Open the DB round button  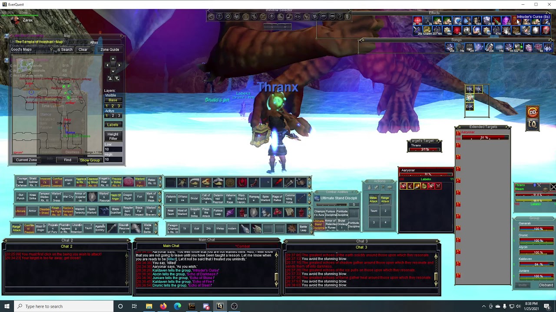point(533,112)
